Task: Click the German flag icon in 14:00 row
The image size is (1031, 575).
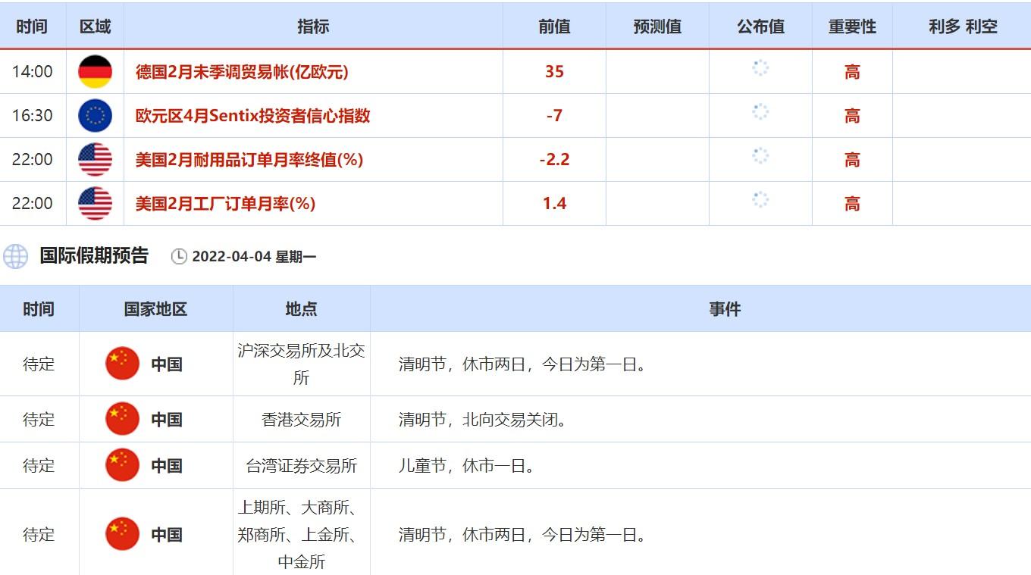Action: point(95,72)
